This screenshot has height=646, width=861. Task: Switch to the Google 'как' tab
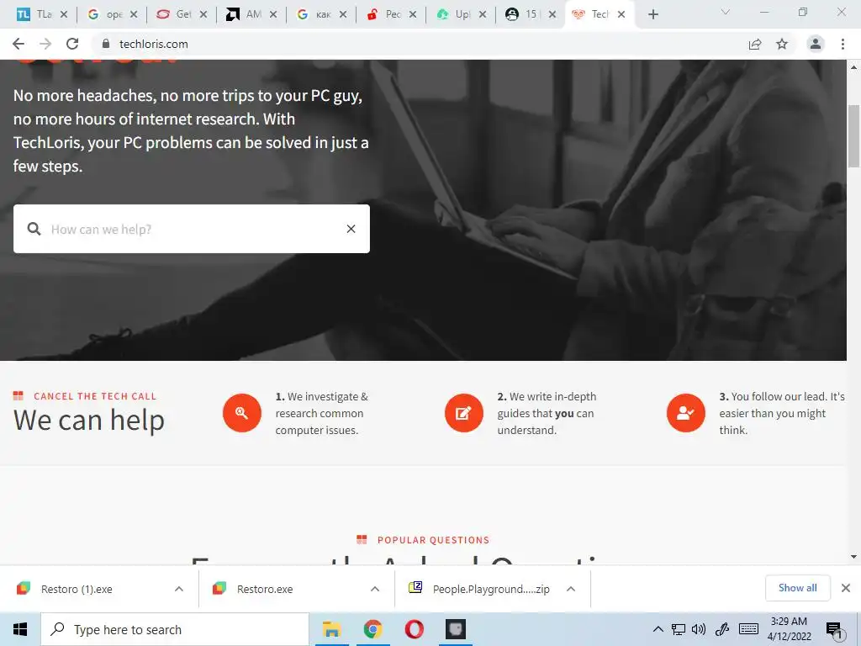(316, 14)
